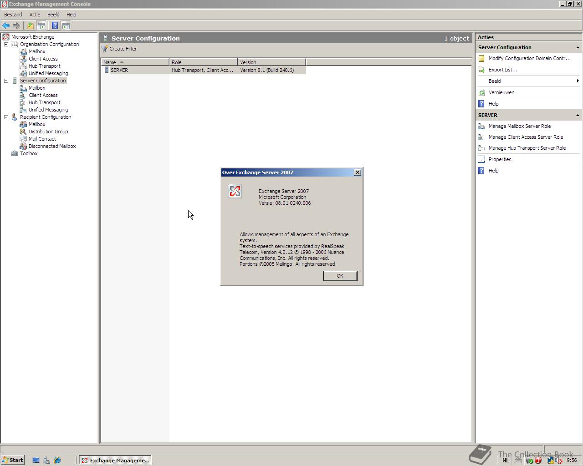Click Mailbox icon under Recipient Configuration
The width and height of the screenshot is (583, 466).
click(23, 124)
